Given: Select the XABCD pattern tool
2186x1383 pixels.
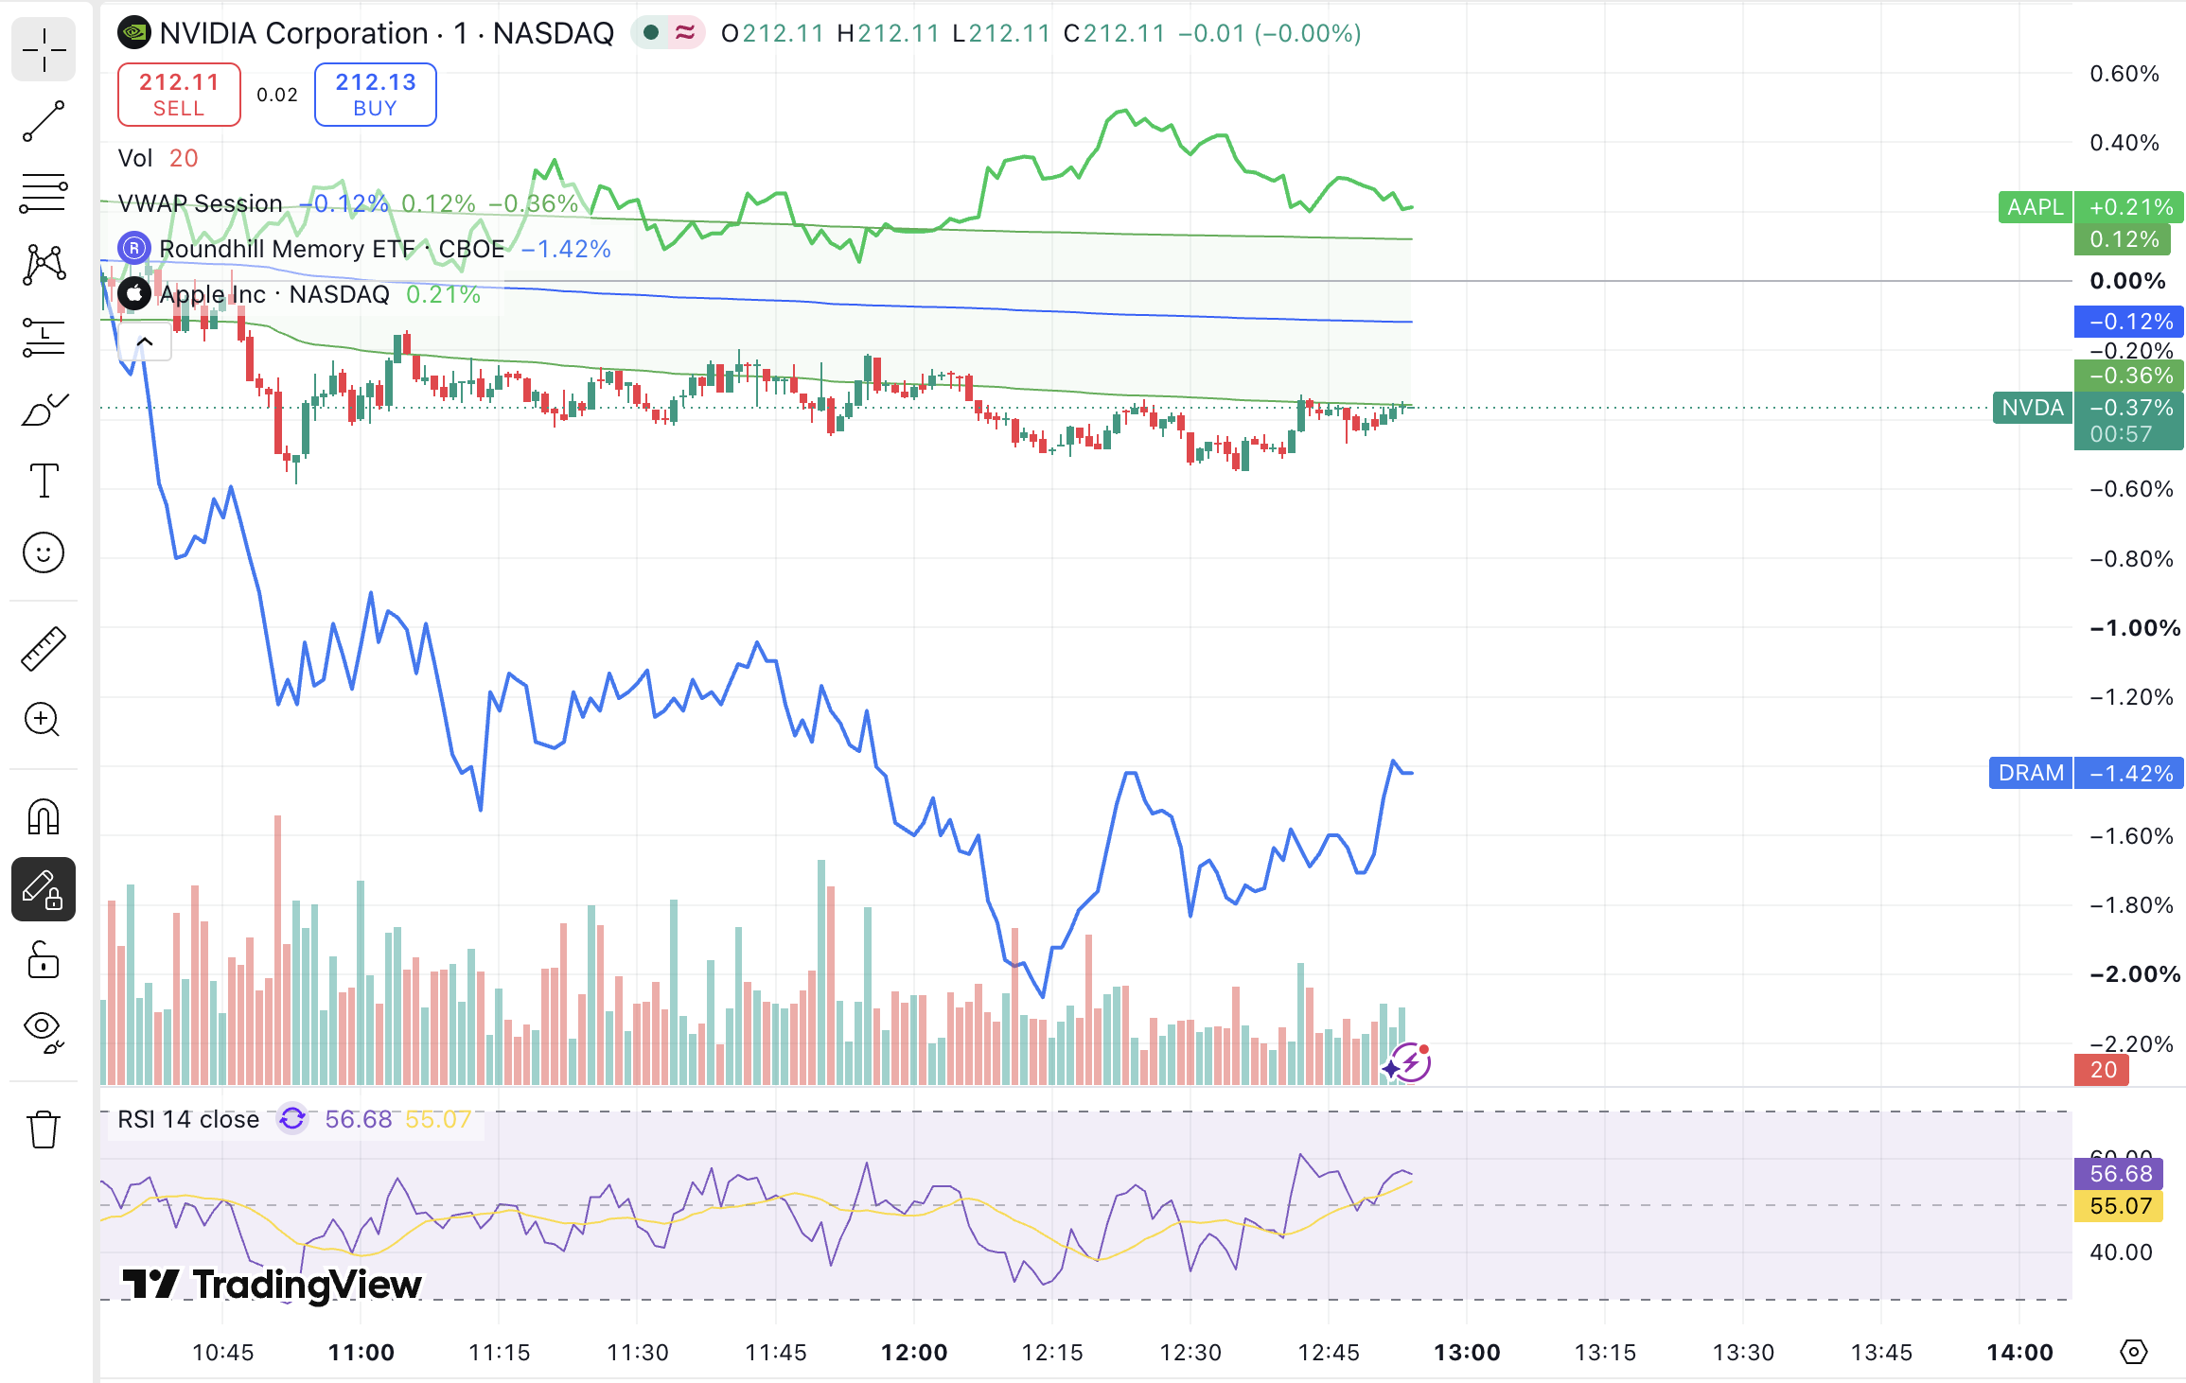Looking at the screenshot, I should 44,265.
